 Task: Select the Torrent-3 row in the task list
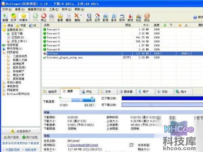pyautogui.click(x=123, y=37)
